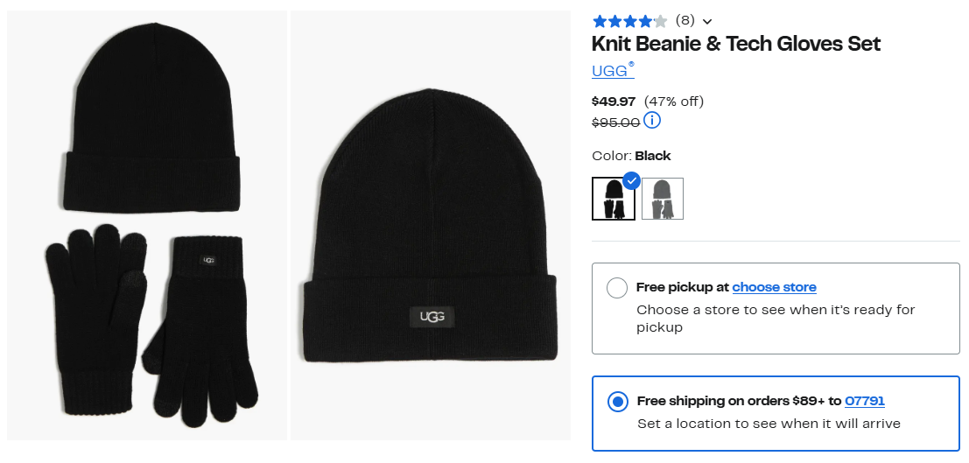Select the Free shipping radio button
This screenshot has width=969, height=463.
(x=617, y=402)
